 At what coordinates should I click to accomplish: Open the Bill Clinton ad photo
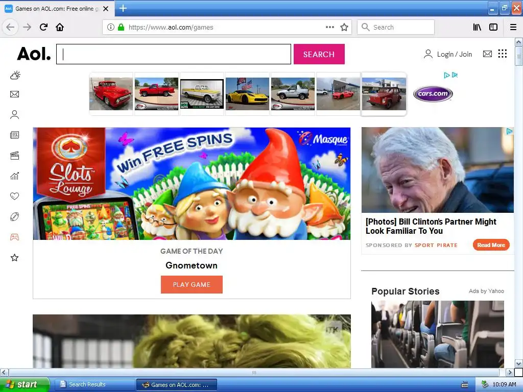click(438, 170)
